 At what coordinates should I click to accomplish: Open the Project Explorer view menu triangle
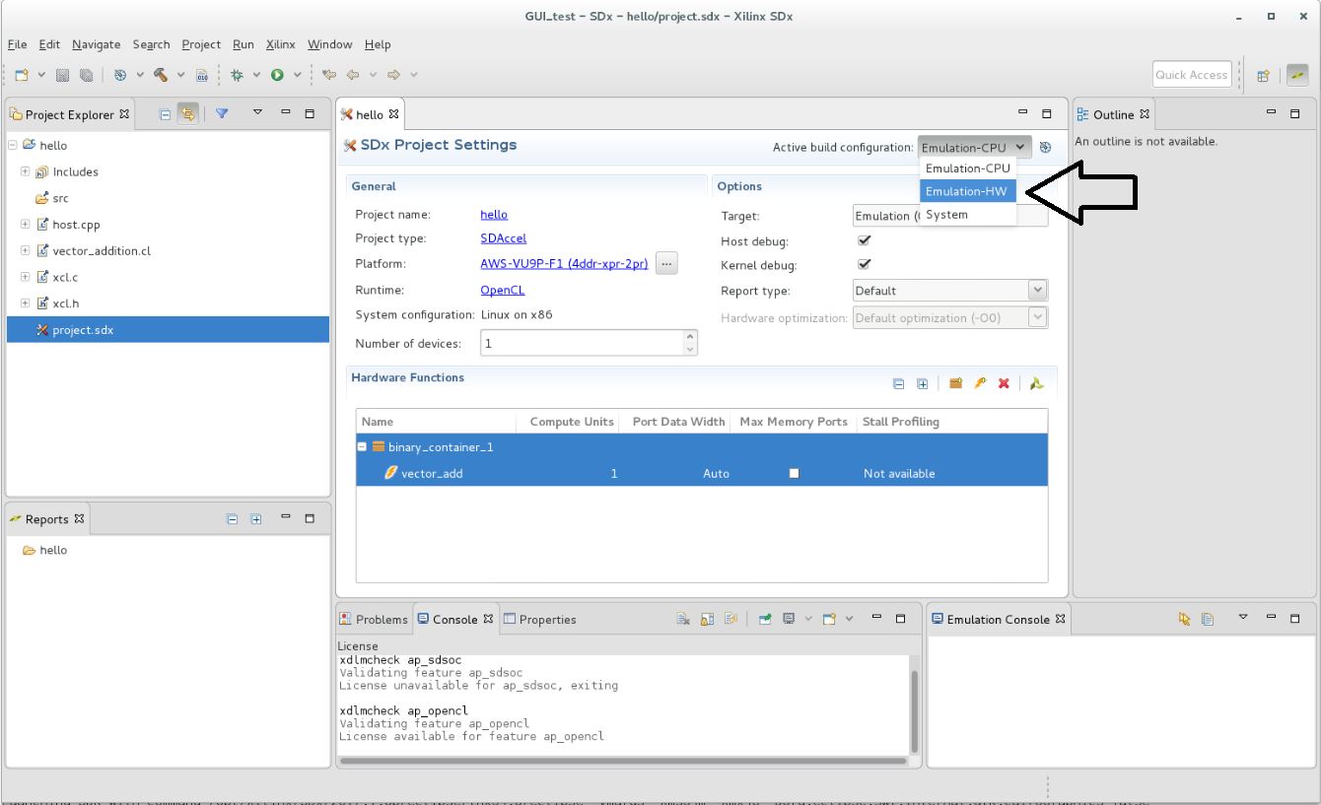click(x=258, y=113)
